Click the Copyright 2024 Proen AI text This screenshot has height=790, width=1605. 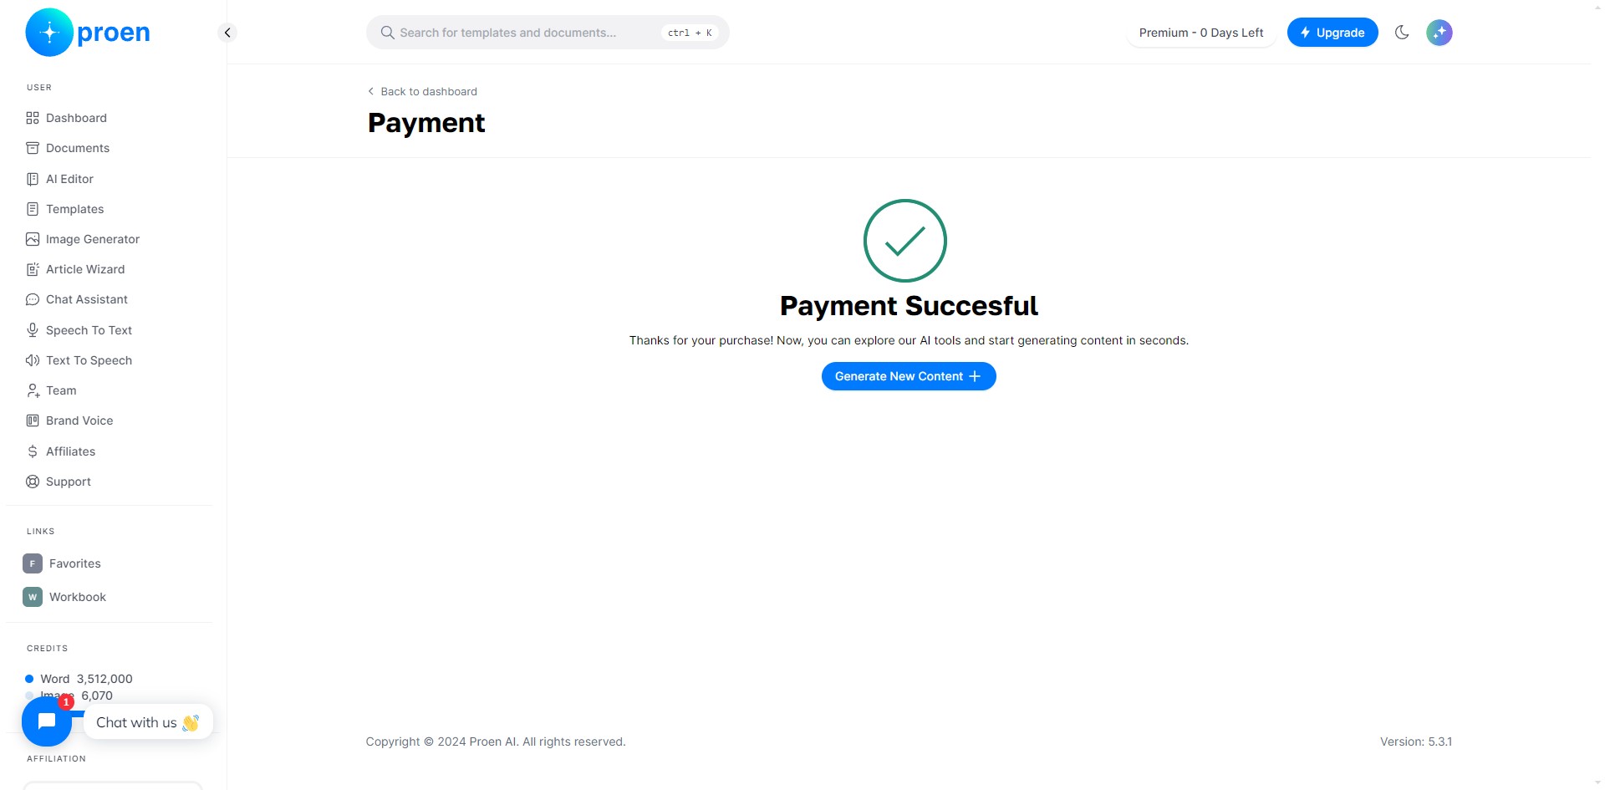click(496, 742)
